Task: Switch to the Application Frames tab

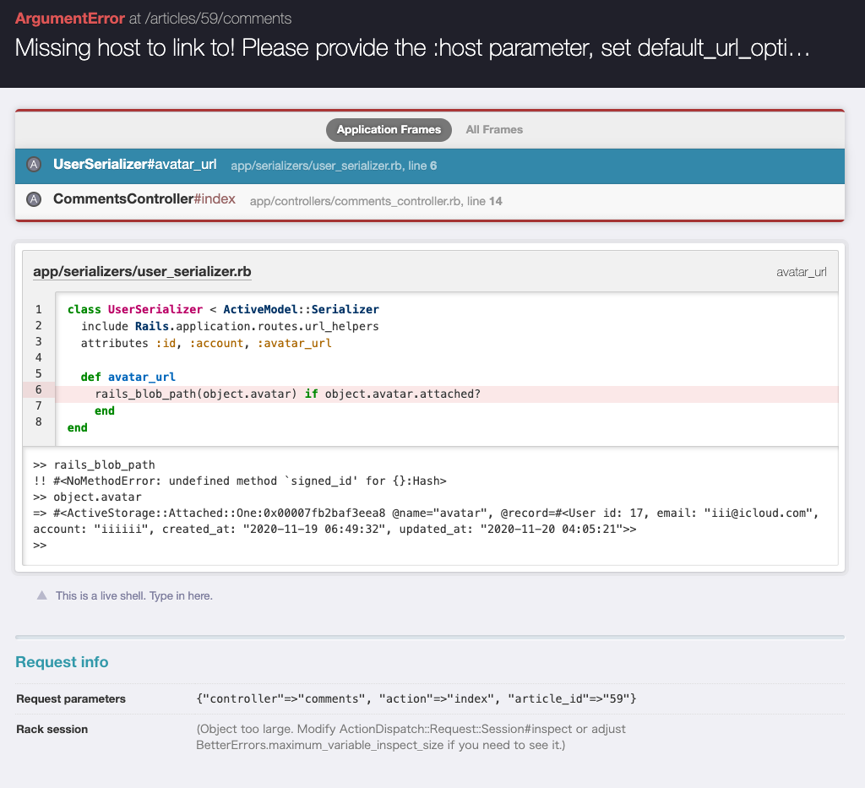Action: [x=389, y=129]
